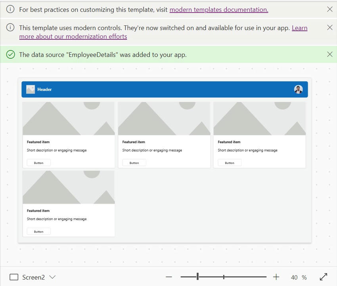Click the green success checkmark icon
The image size is (337, 286).
point(11,54)
